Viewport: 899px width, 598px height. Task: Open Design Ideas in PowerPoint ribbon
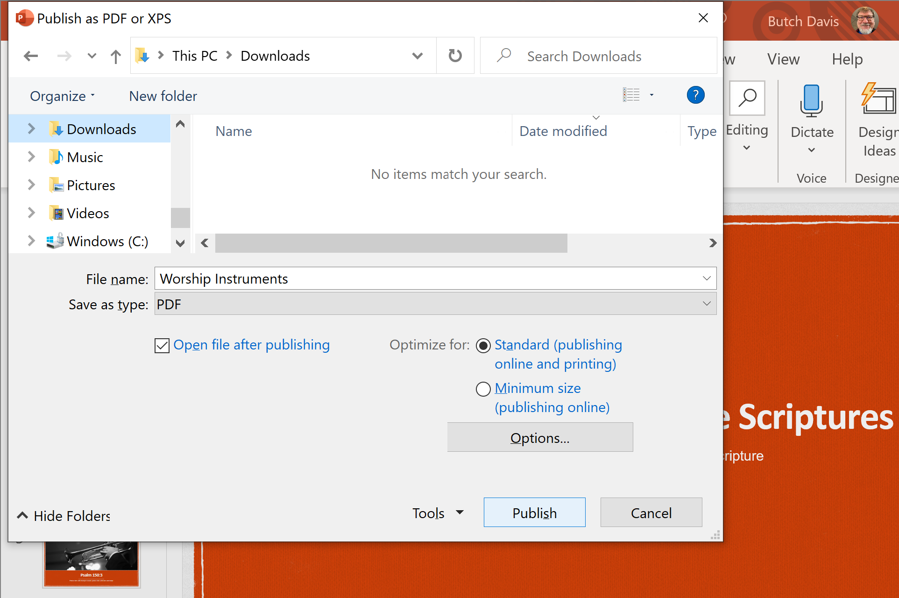click(x=878, y=121)
